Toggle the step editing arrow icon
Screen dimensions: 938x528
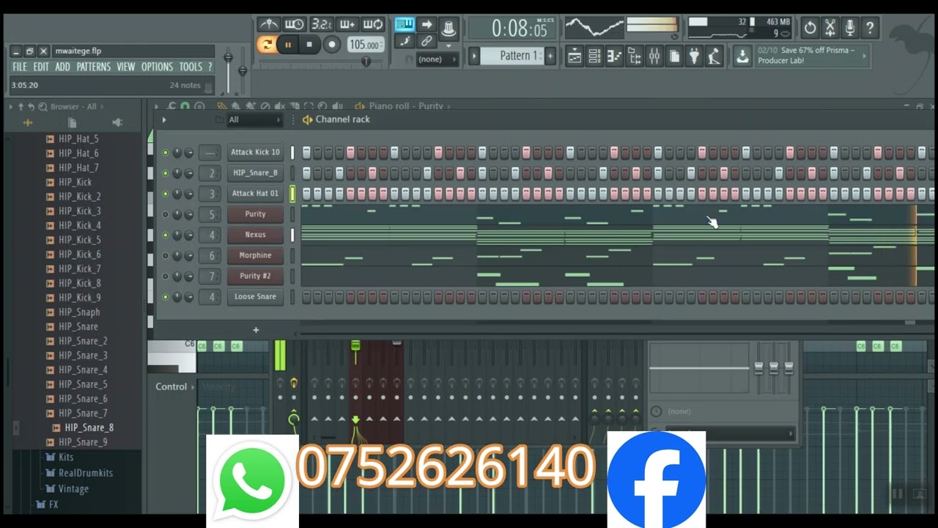[426, 24]
